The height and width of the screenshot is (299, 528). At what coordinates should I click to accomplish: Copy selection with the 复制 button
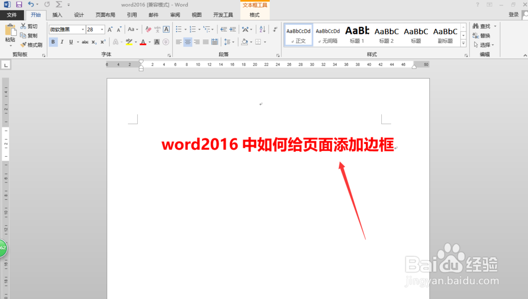point(29,36)
